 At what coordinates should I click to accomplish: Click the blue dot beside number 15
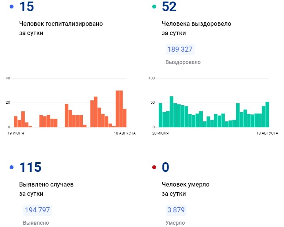coord(11,7)
